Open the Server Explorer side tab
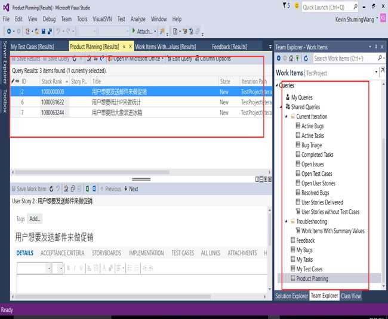The height and width of the screenshot is (319, 388). point(5,62)
